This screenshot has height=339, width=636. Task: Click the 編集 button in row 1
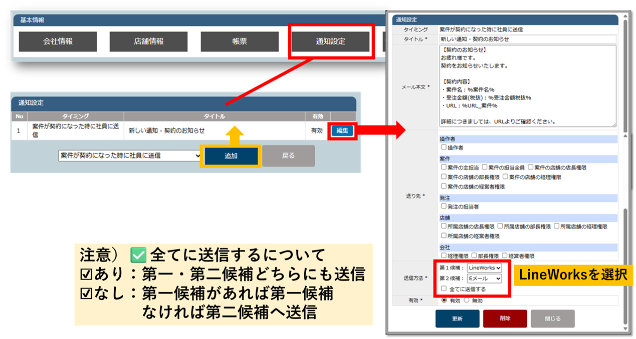point(342,130)
